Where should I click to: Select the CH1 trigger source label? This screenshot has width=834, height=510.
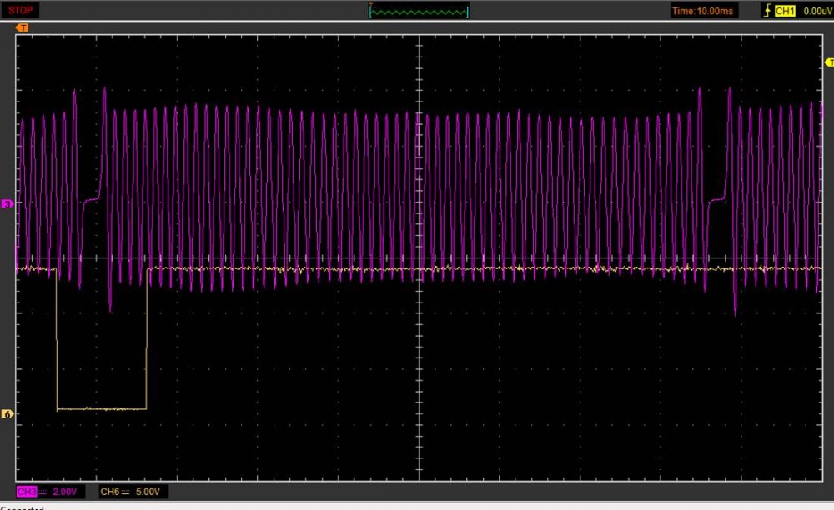(784, 11)
